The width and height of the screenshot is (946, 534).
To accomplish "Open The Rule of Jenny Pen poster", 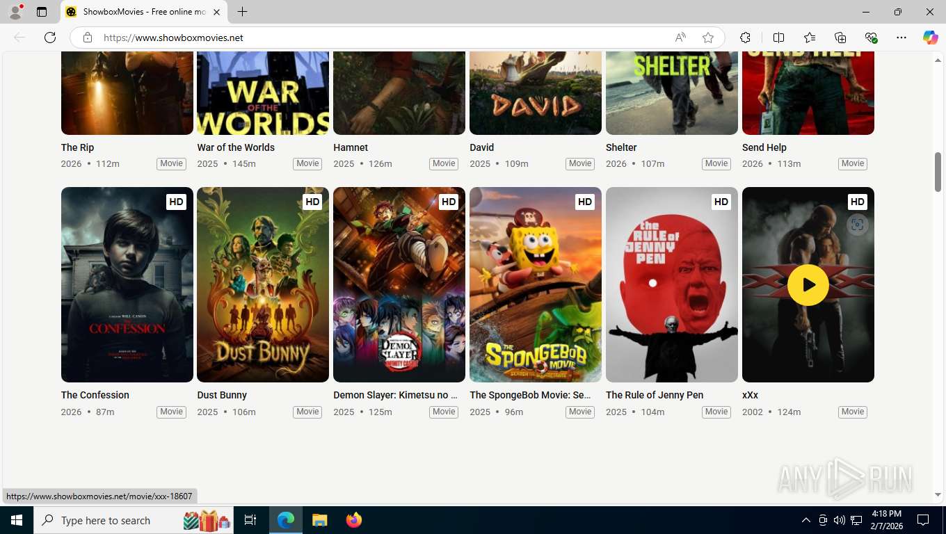I will point(672,284).
